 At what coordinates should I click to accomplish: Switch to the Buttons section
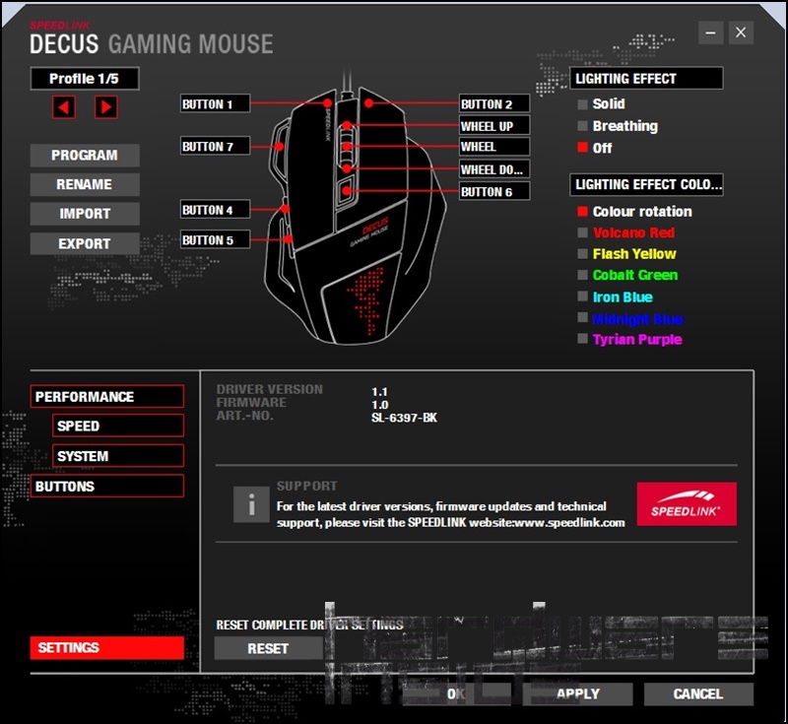(x=106, y=487)
